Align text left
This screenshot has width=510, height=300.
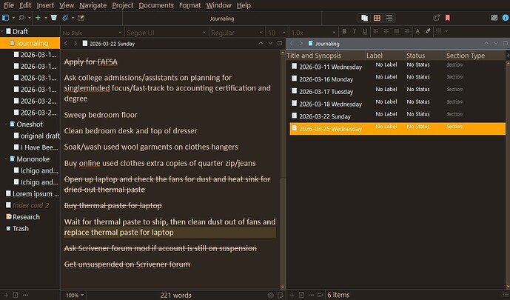coord(376,31)
